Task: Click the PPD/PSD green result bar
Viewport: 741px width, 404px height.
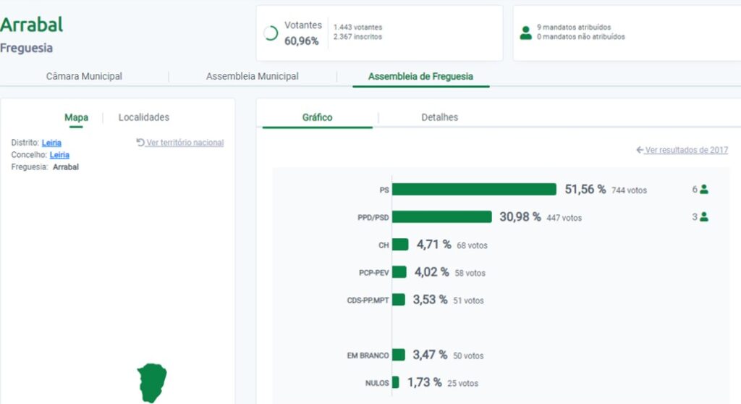Action: 442,216
